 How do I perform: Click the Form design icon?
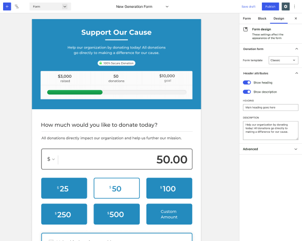[x=246, y=29]
